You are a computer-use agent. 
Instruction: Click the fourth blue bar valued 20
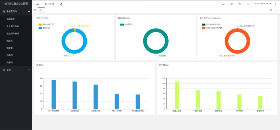(x=117, y=101)
